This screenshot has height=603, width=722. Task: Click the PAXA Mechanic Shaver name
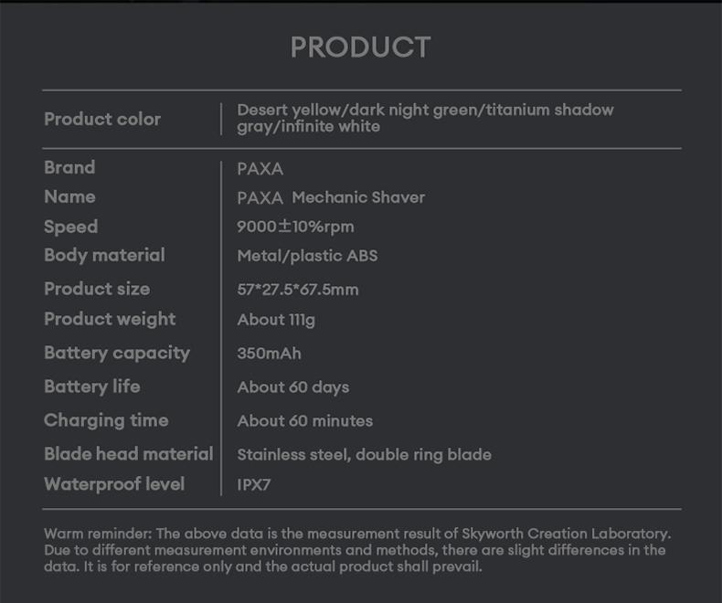coord(331,197)
